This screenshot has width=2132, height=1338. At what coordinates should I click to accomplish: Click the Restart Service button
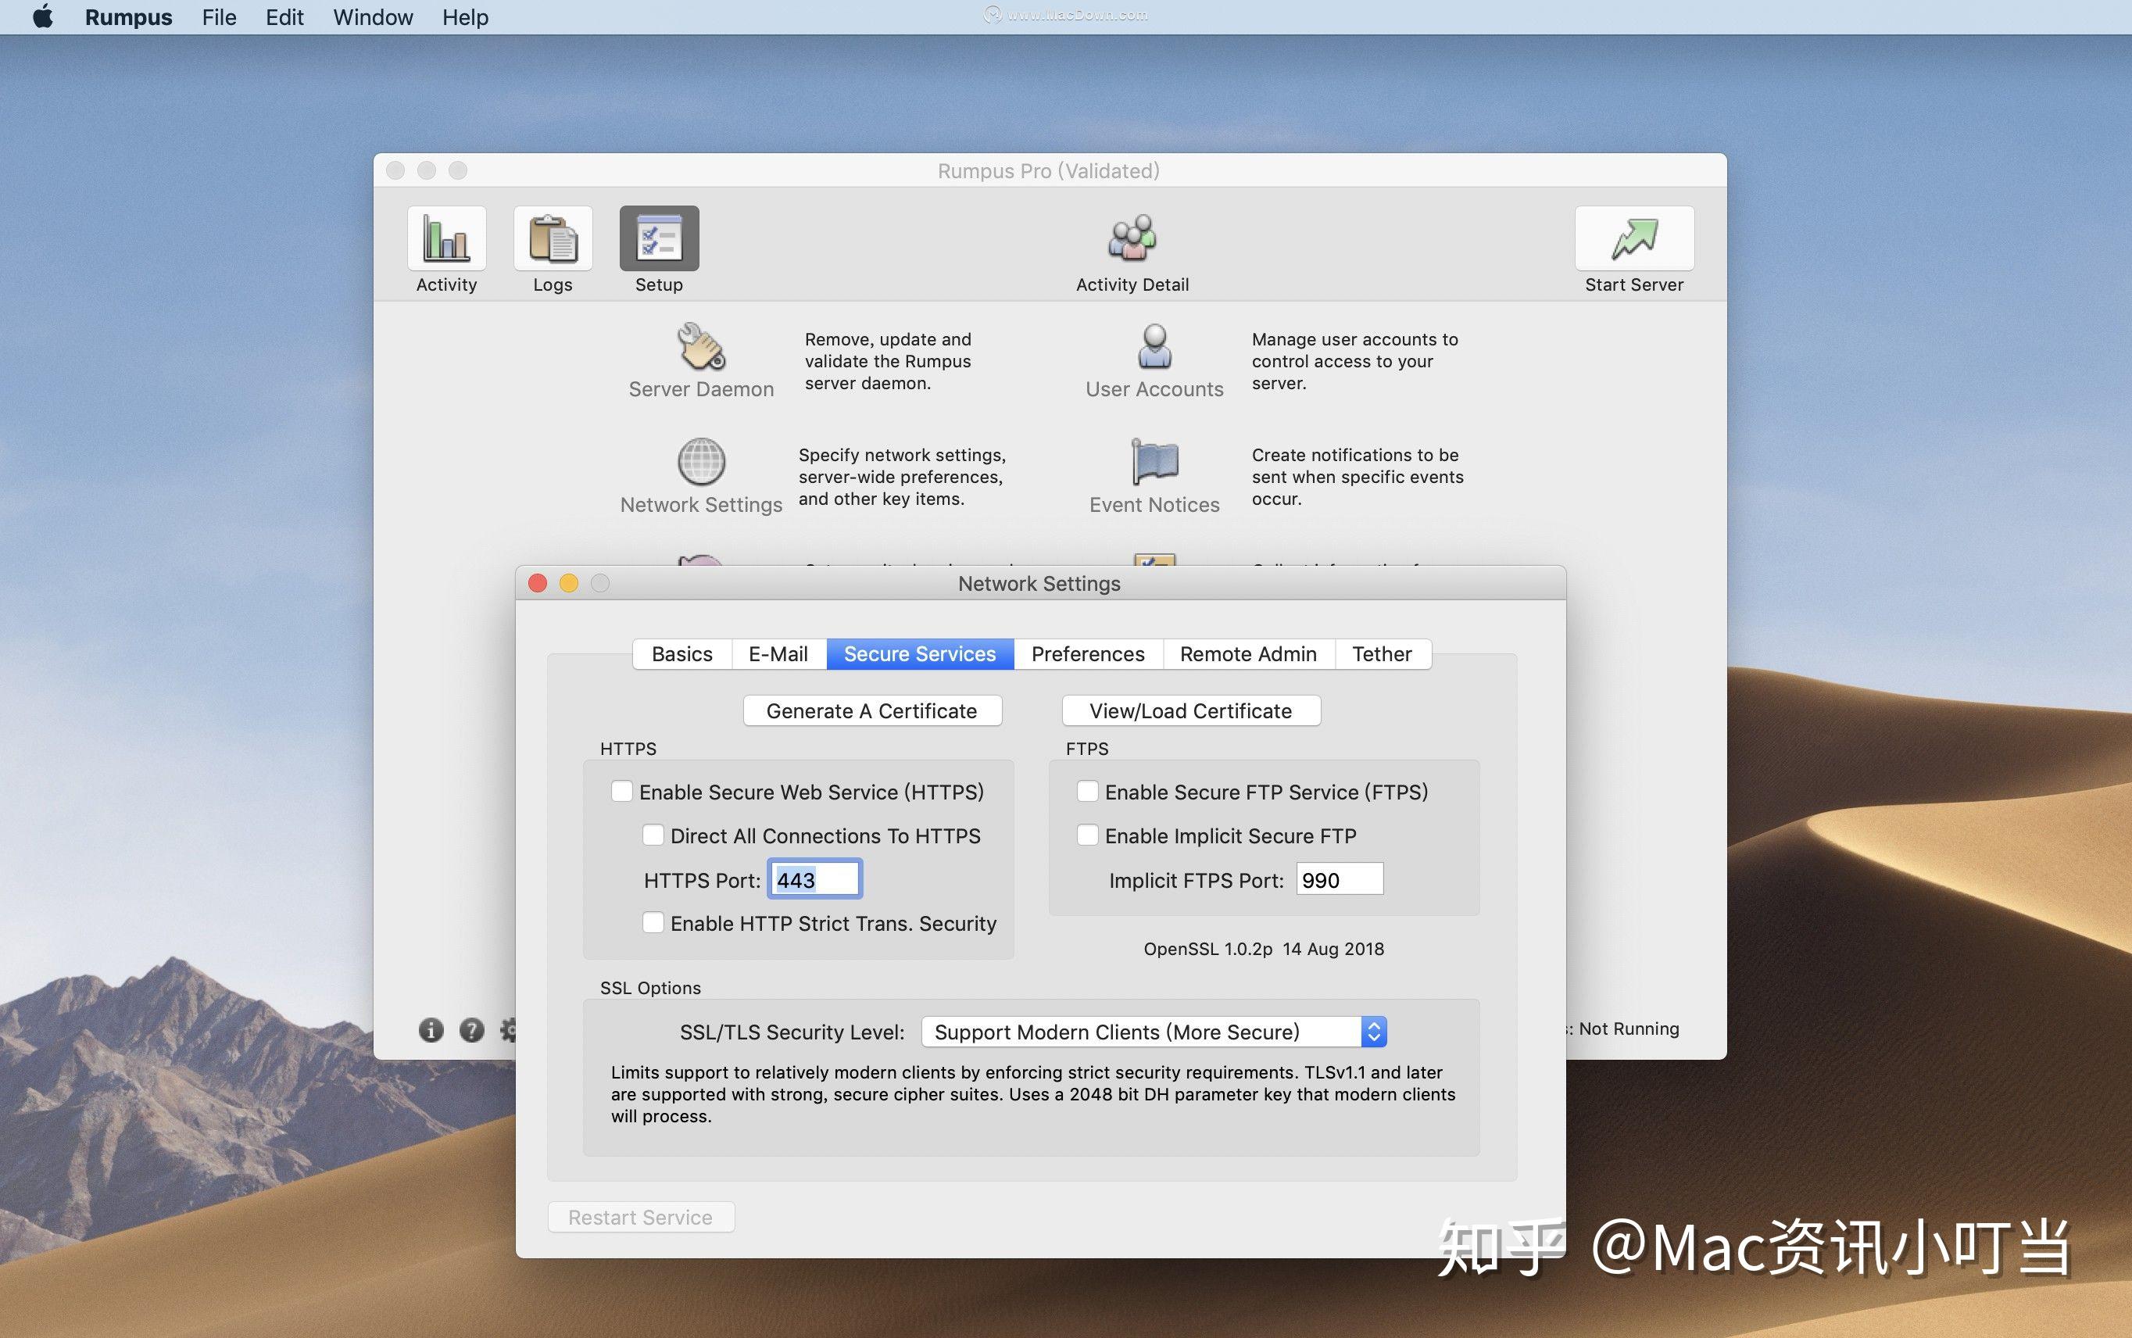coord(641,1217)
